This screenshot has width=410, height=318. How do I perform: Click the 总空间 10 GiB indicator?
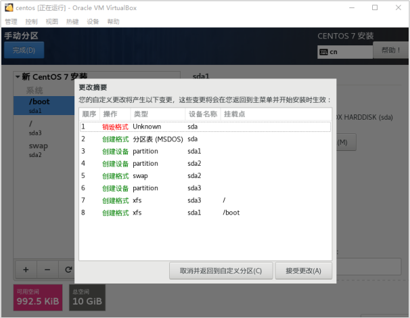[87, 298]
